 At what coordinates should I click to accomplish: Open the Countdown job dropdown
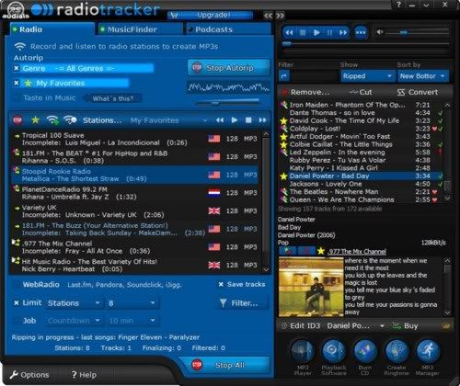click(74, 321)
